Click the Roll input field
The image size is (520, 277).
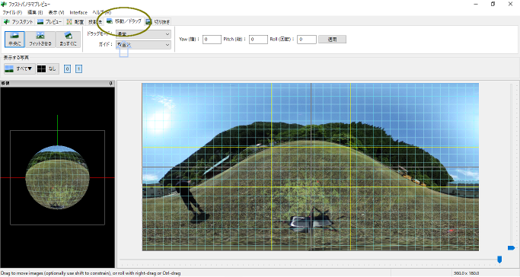(307, 39)
